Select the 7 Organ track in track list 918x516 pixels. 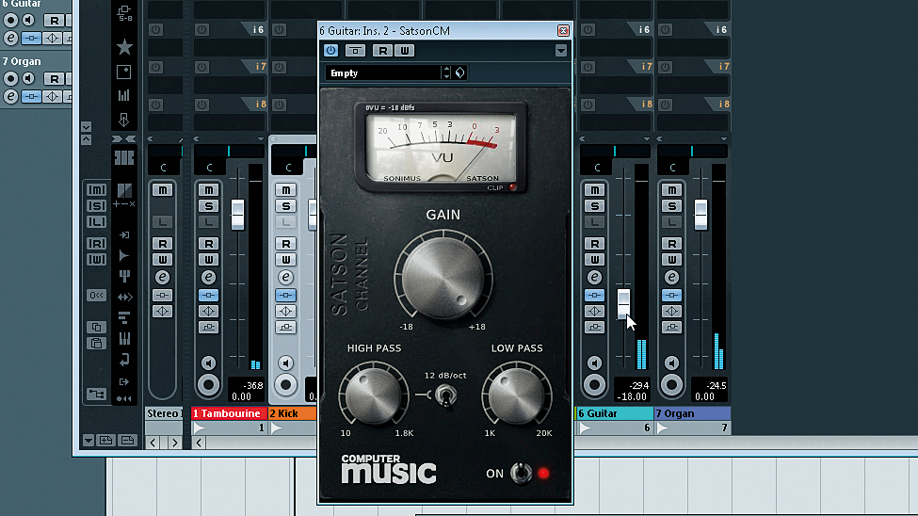(22, 61)
